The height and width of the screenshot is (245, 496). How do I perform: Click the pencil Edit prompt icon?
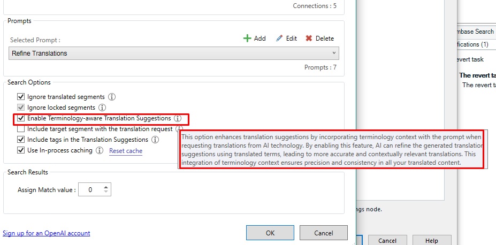click(x=279, y=39)
